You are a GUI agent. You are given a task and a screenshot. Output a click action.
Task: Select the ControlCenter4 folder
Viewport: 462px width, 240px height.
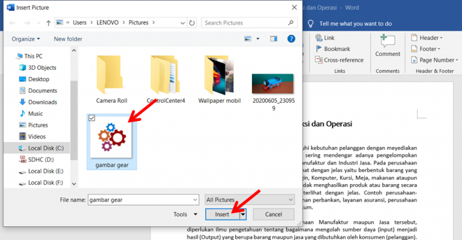tap(165, 79)
